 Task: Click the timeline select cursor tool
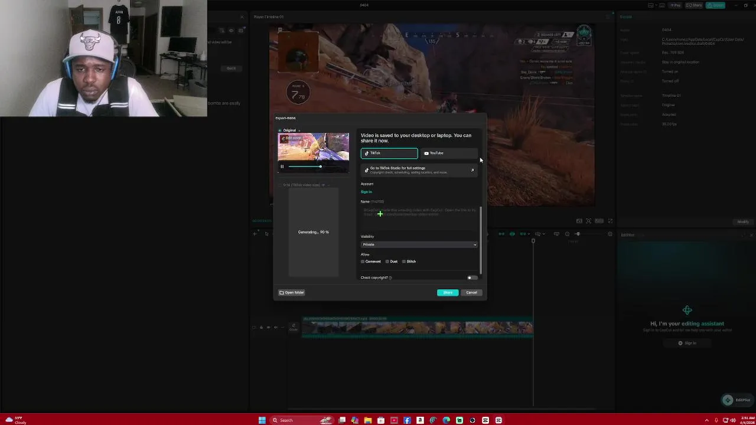(x=266, y=234)
